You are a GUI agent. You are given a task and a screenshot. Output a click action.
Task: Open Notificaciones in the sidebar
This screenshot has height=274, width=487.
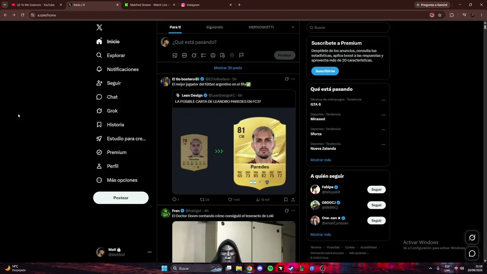point(118,69)
